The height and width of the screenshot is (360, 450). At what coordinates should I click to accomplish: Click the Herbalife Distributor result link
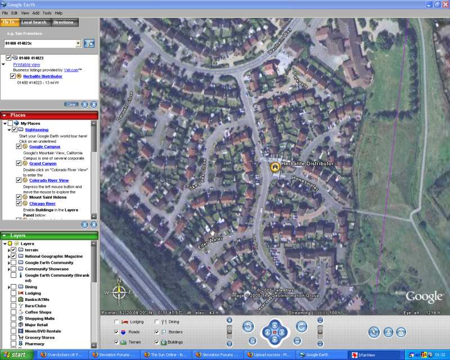click(x=43, y=76)
